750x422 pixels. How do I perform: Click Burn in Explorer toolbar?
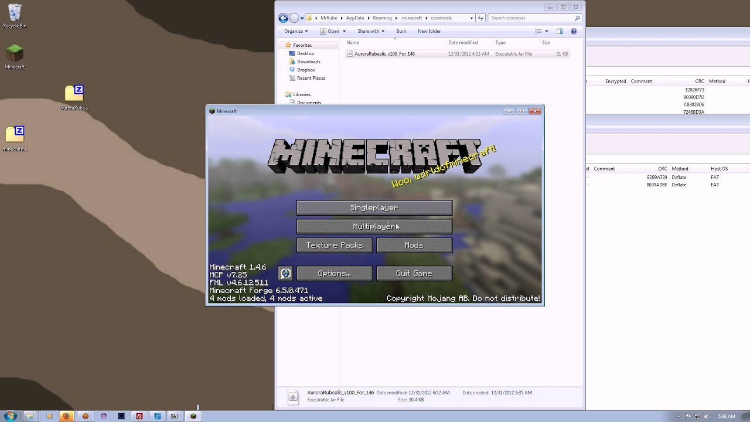tap(401, 31)
